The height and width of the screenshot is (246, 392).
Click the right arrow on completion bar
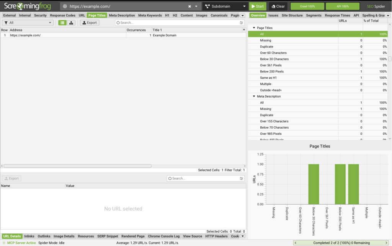tap(386, 243)
